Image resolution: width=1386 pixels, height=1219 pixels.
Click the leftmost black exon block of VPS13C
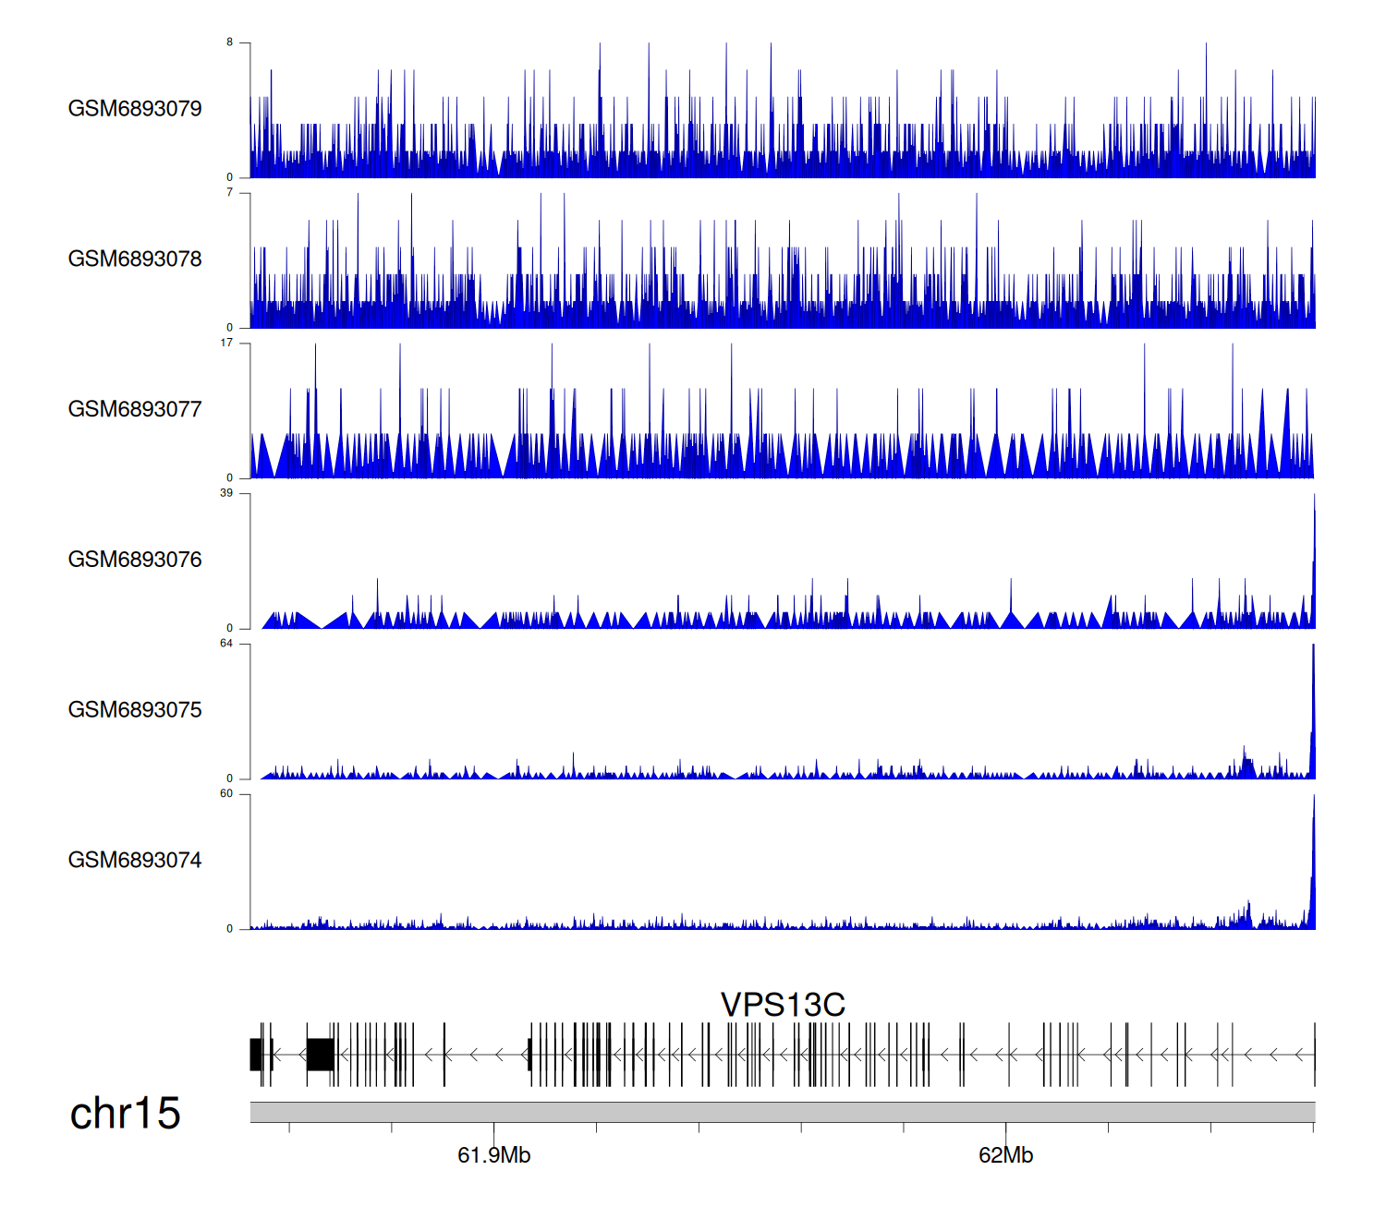click(x=256, y=1055)
